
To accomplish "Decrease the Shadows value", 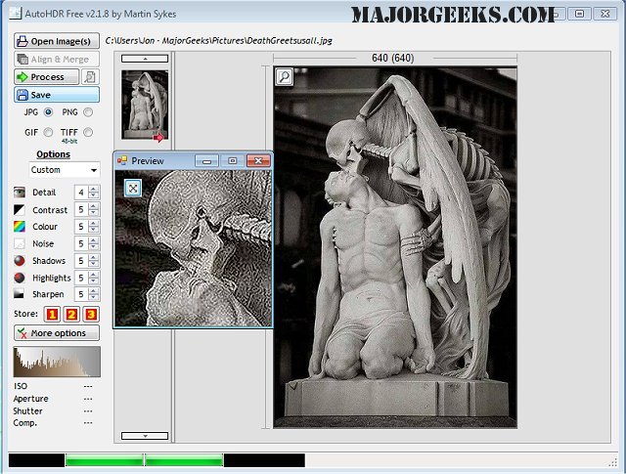I will tap(94, 264).
